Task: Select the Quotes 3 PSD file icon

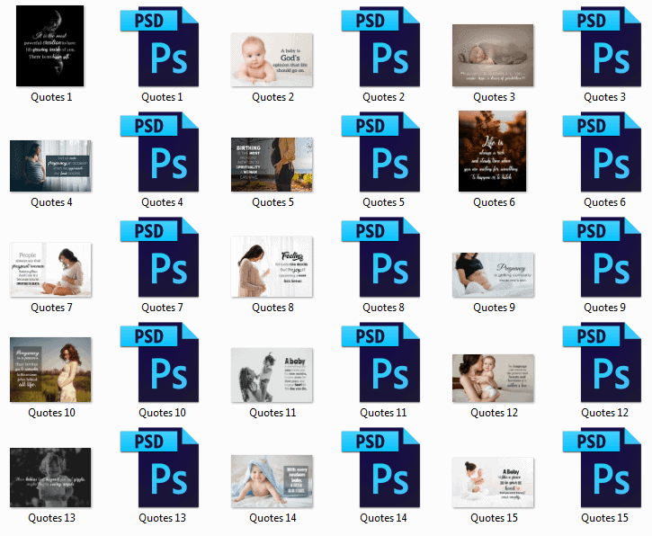Action: point(603,46)
